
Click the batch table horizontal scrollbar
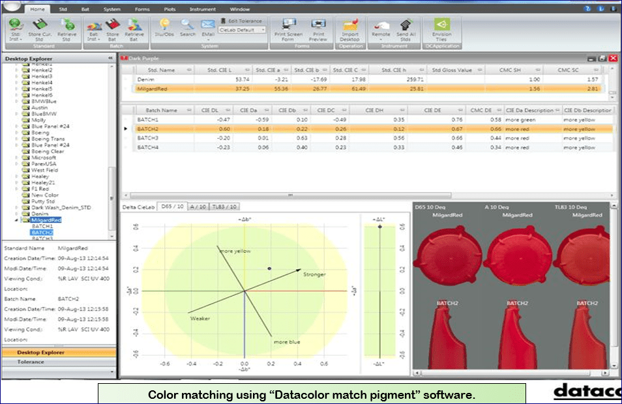[x=290, y=195]
